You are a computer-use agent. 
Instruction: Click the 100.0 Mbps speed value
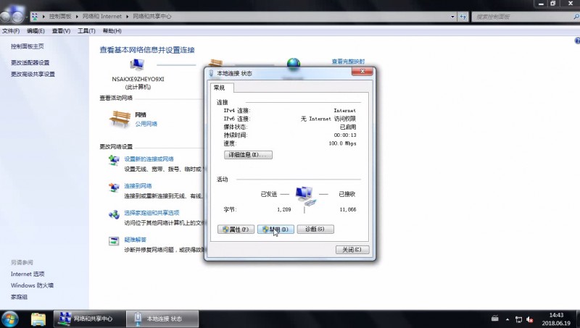click(x=342, y=143)
